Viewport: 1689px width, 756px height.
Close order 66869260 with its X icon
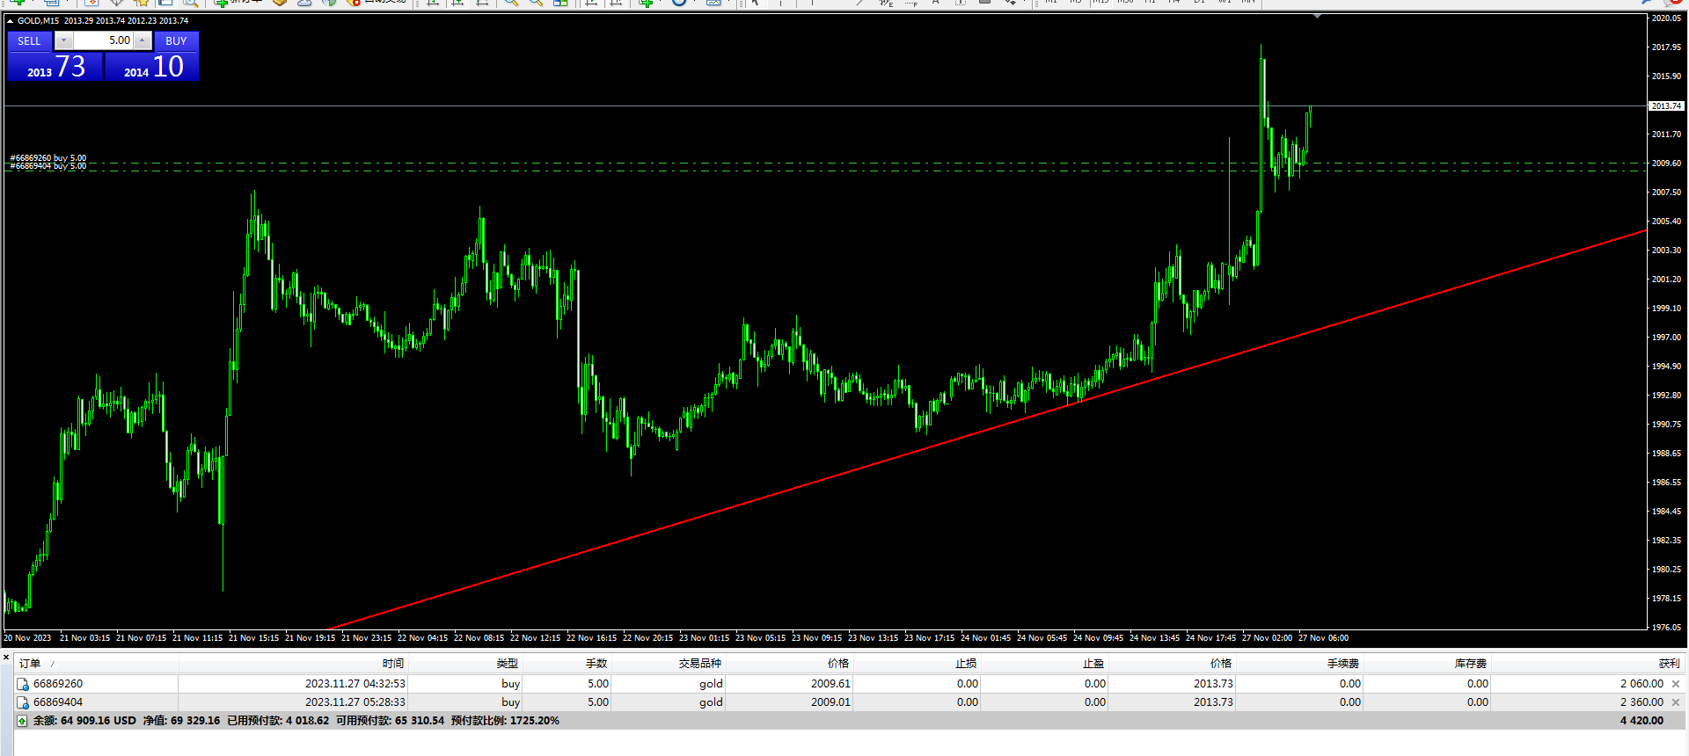click(x=1676, y=684)
